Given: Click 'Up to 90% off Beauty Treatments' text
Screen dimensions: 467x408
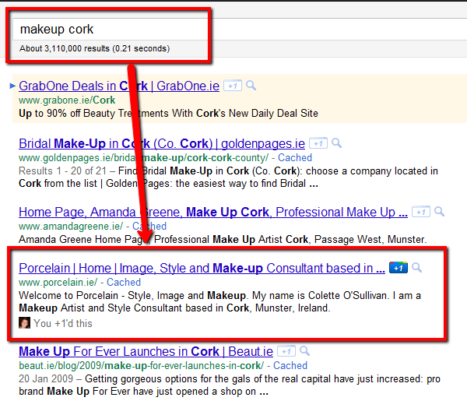Looking at the screenshot, I should point(94,114).
